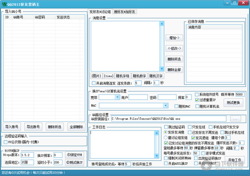Enable 开启消息连发 checkbox
Viewport: 250px width, 176px height.
point(94,83)
